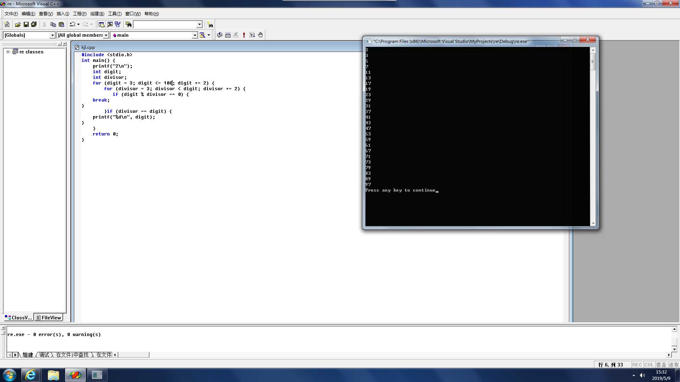Click the Stop Build icon
Image resolution: width=680 pixels, height=382 pixels.
(x=236, y=35)
